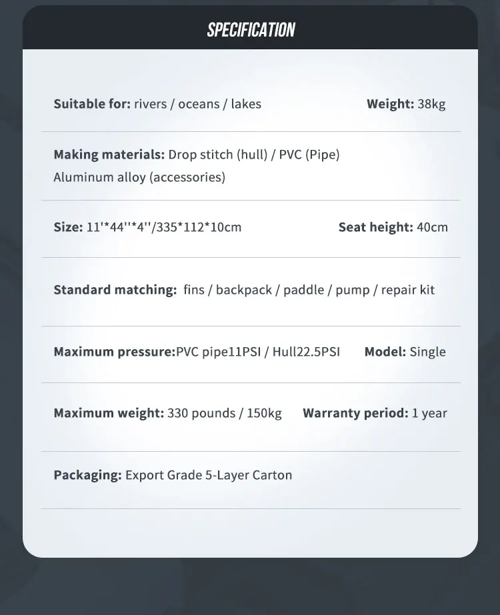The height and width of the screenshot is (615, 500).
Task: Click the 'Maximum pressure:' label
Action: coord(114,352)
